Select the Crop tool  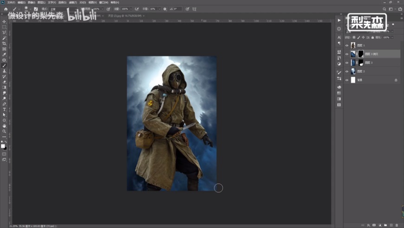4,43
